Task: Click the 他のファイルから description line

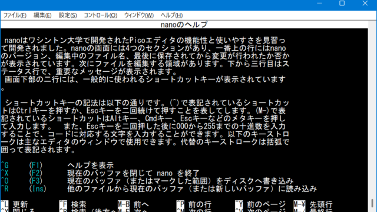Action: tap(192, 188)
